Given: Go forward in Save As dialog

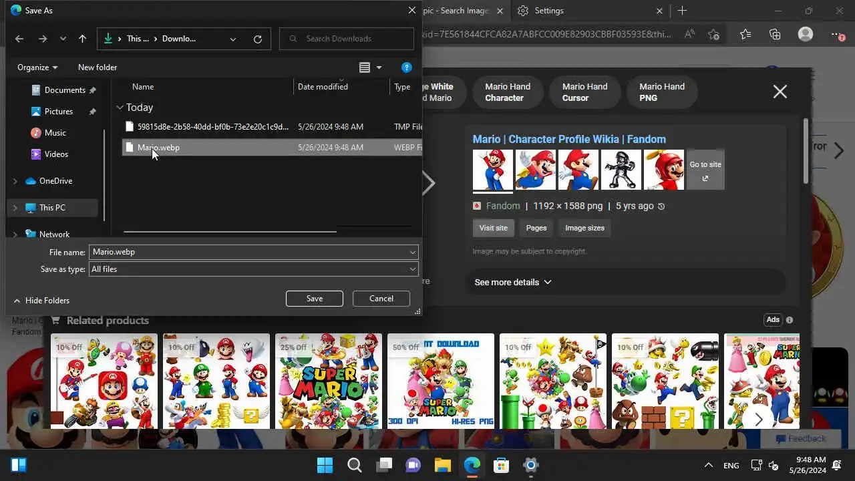Looking at the screenshot, I should coord(42,39).
